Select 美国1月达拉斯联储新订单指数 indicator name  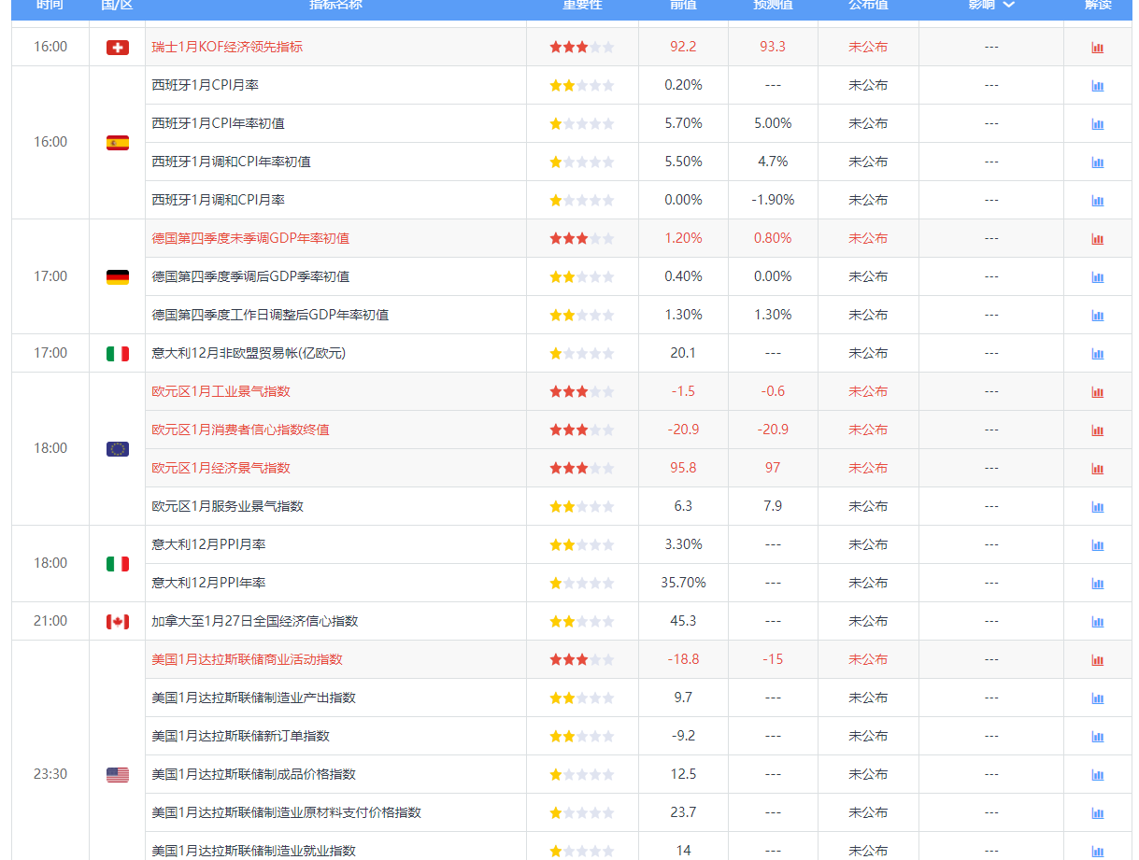pyautogui.click(x=240, y=736)
